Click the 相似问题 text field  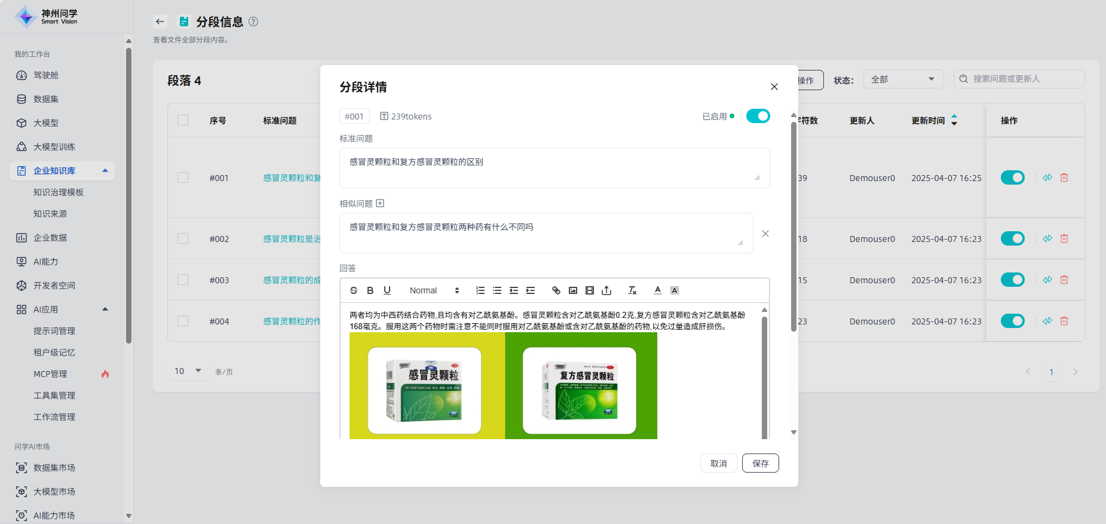[546, 233]
